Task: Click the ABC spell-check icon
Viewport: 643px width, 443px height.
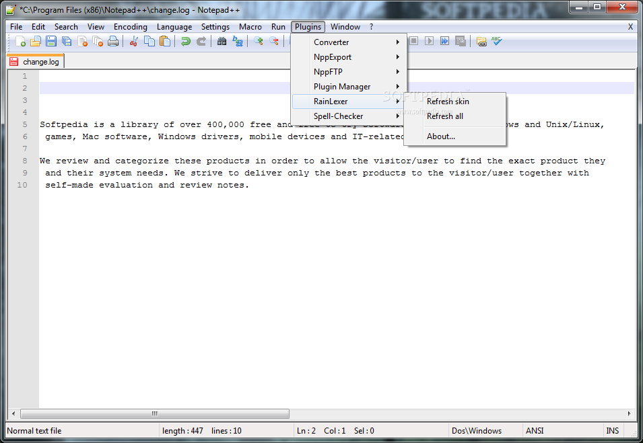Action: pos(497,41)
